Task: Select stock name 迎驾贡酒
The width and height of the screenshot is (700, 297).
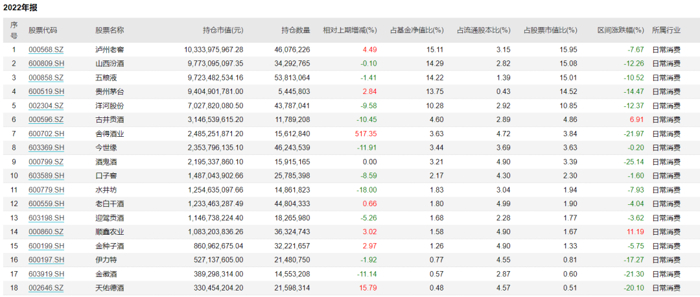Action: pyautogui.click(x=110, y=218)
